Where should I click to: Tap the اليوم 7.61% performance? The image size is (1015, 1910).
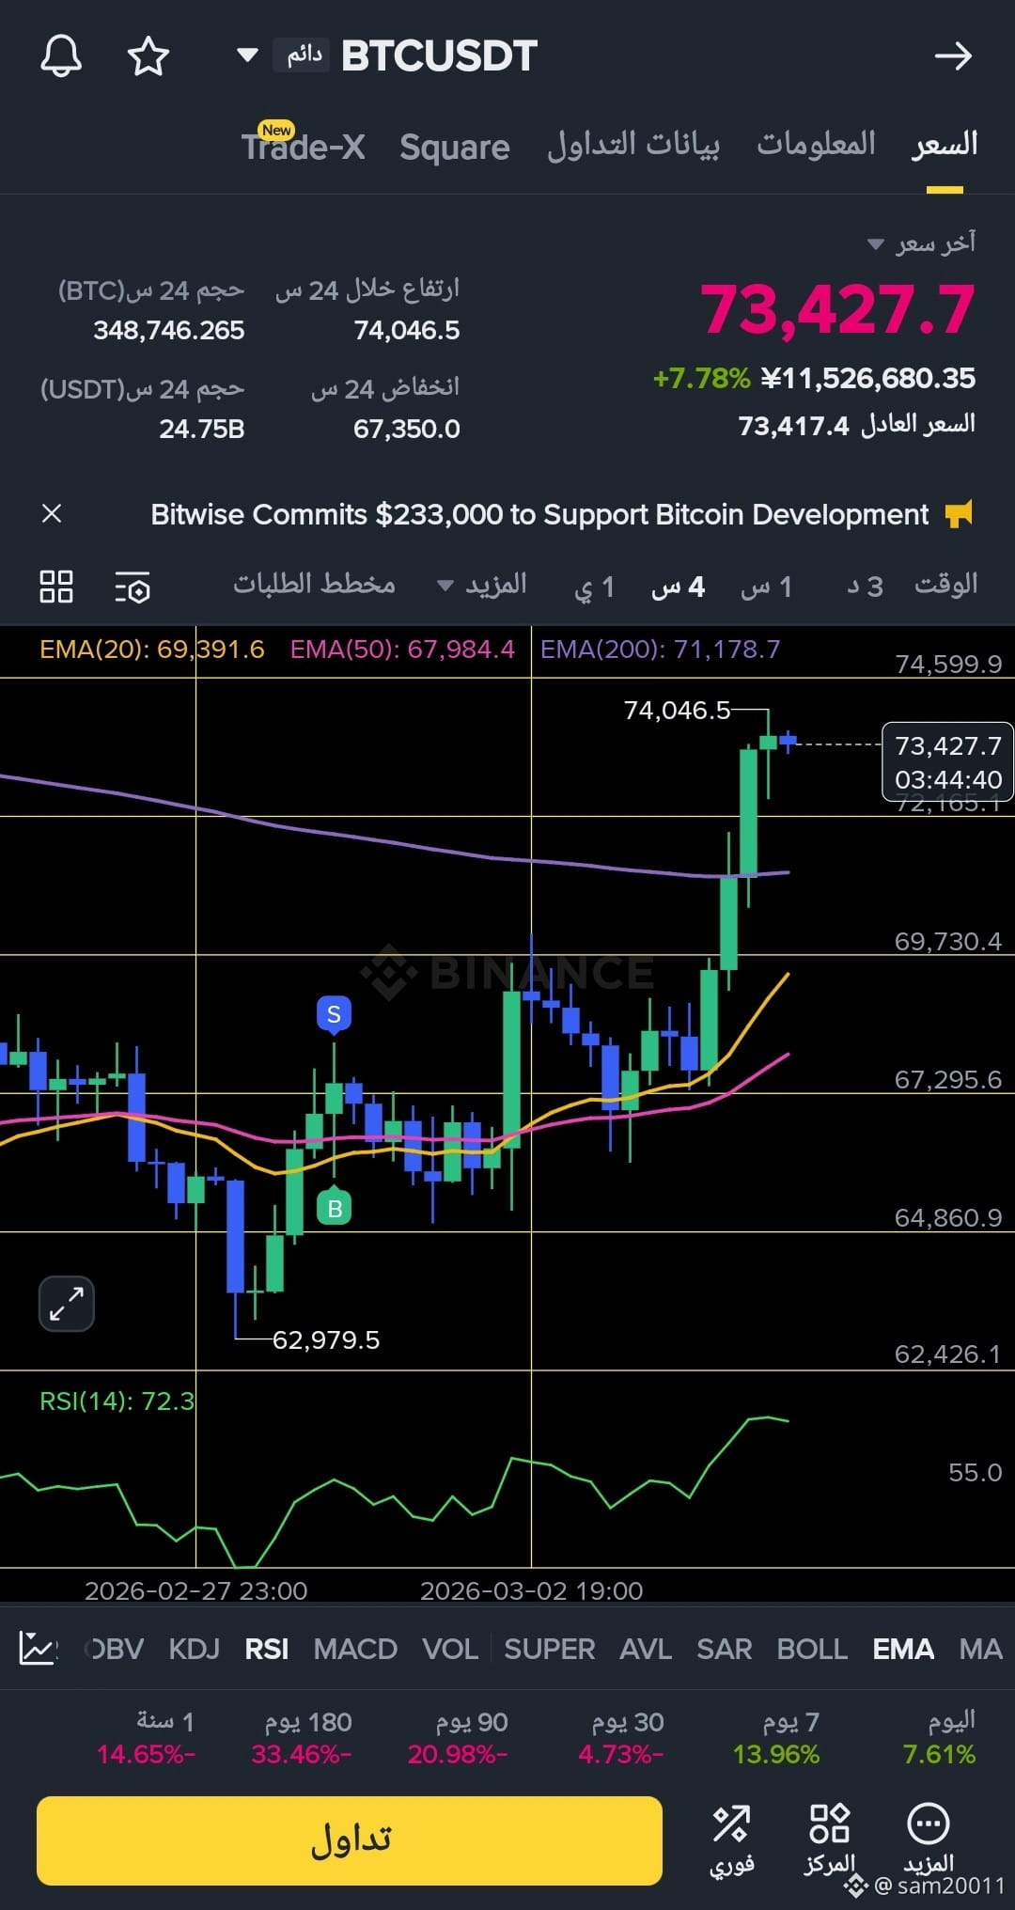[x=940, y=1738]
